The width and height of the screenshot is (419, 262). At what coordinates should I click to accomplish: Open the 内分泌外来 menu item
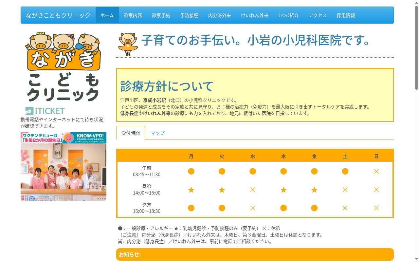(220, 15)
